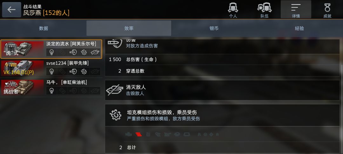Click the module gear icon for 淡定的流水
The height and width of the screenshot is (154, 343).
coord(84,52)
